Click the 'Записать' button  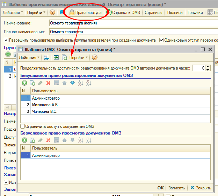coord(176,188)
